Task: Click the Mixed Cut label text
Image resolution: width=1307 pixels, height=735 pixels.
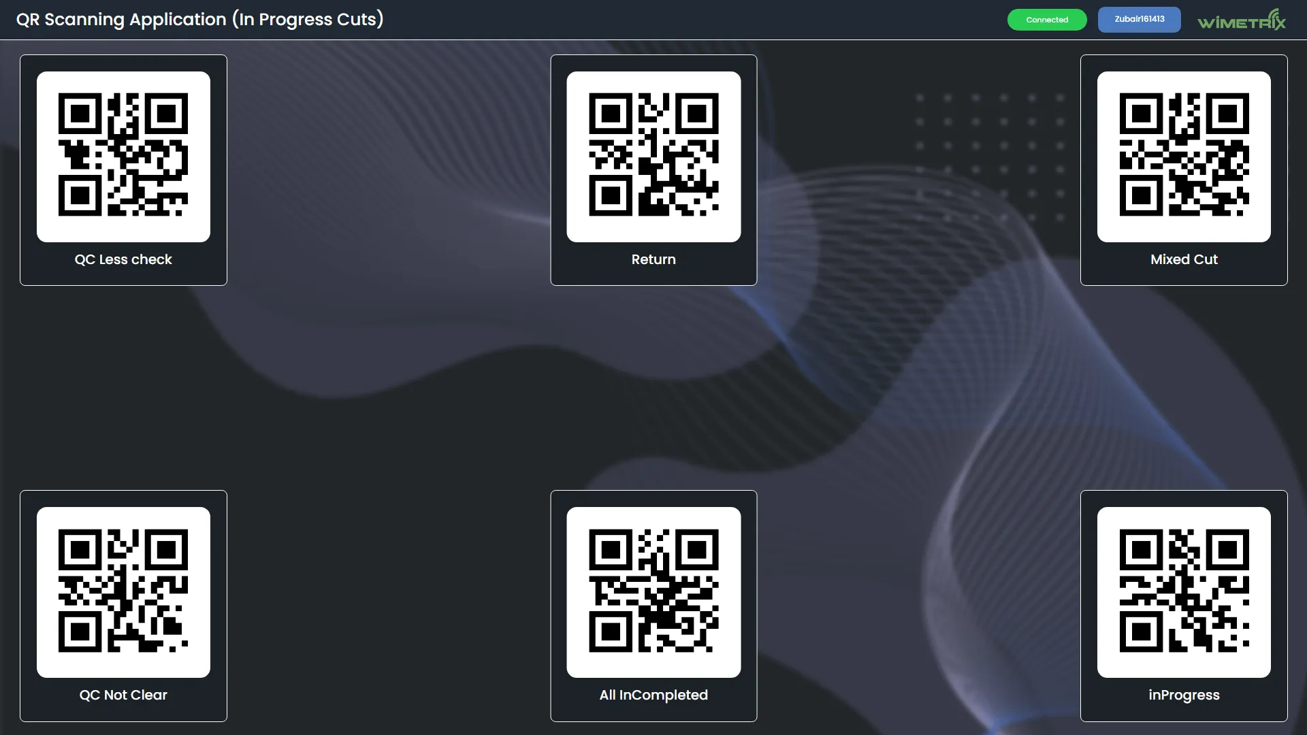Action: [1184, 259]
